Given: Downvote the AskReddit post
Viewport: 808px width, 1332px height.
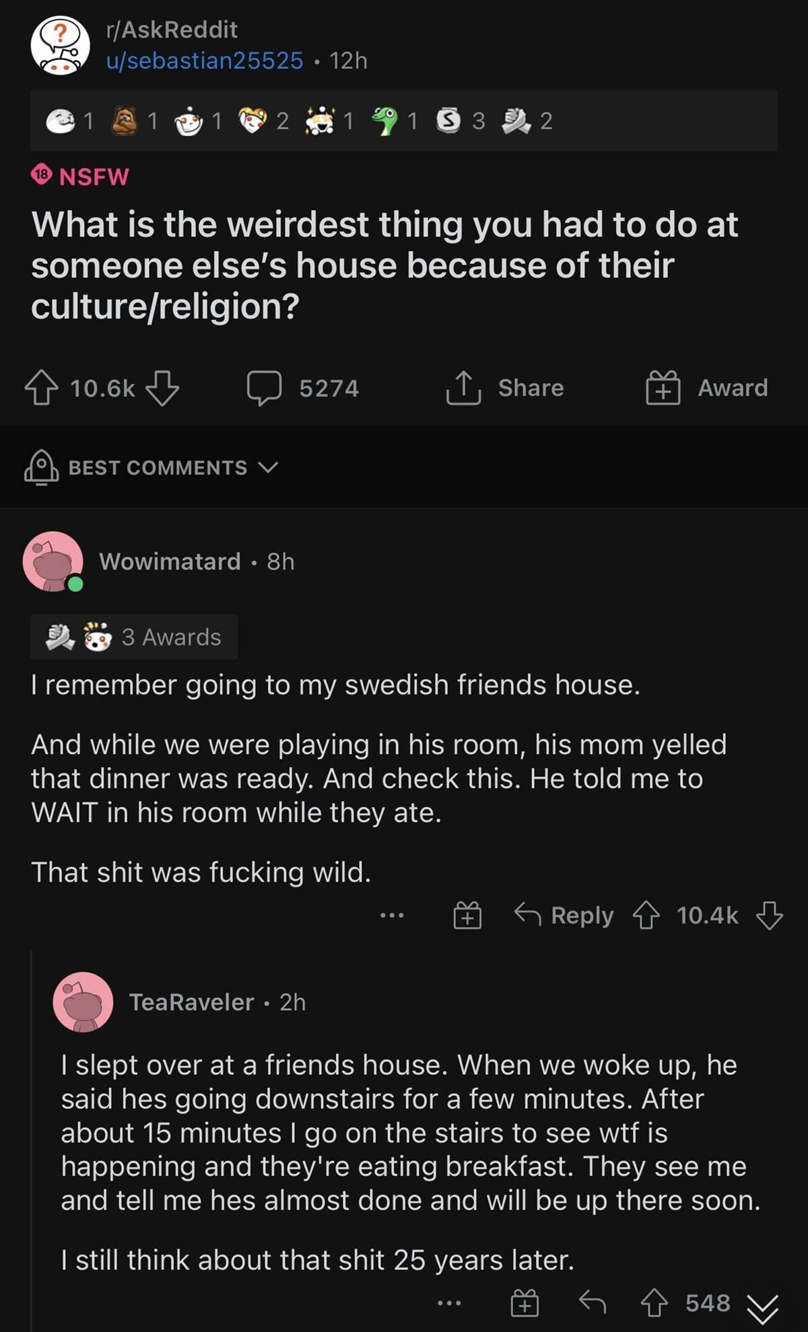Looking at the screenshot, I should [x=162, y=388].
